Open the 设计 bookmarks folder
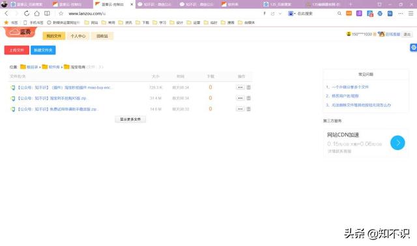The width and height of the screenshot is (417, 246). 177,23
